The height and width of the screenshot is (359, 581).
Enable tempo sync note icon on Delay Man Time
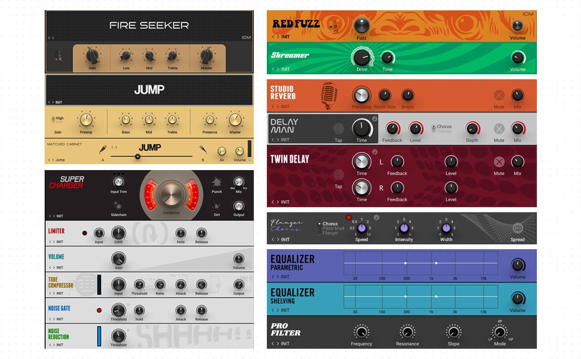coord(373,118)
